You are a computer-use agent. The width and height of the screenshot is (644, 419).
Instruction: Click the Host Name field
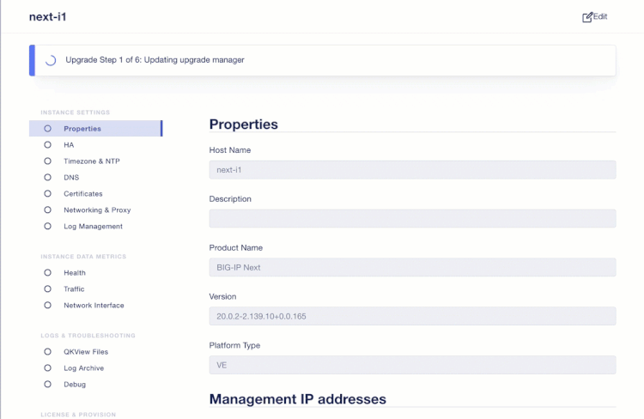pos(412,170)
